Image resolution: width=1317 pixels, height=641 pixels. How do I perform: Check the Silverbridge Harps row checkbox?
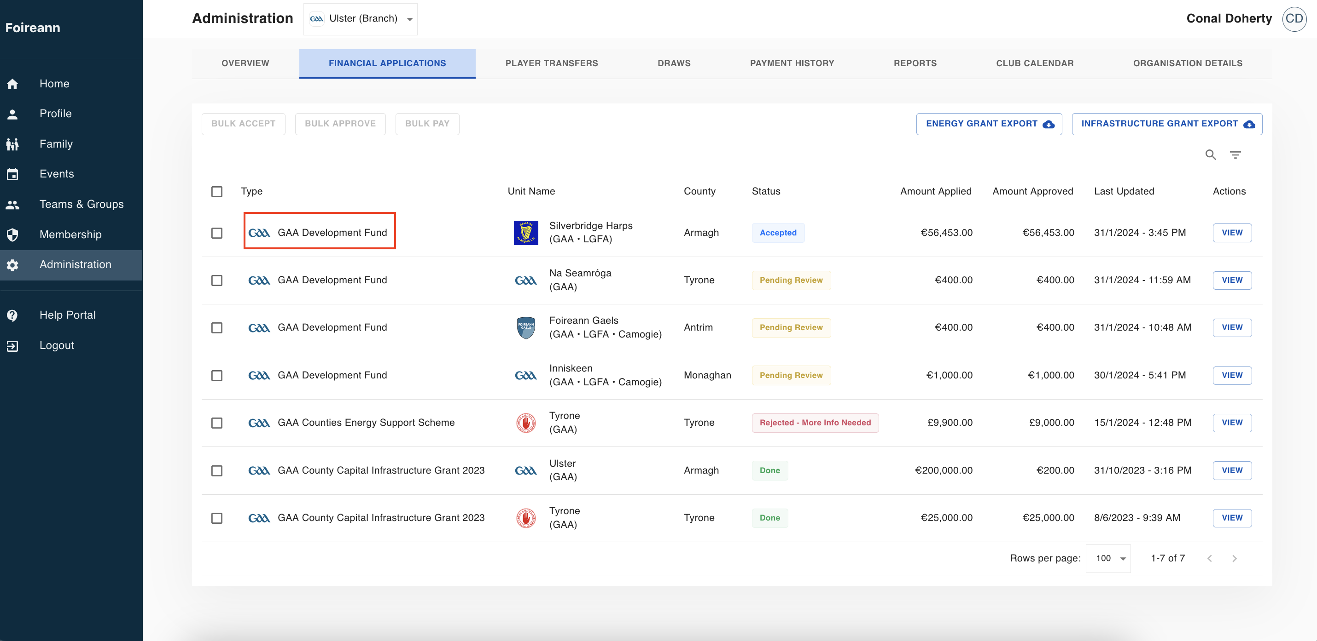pos(217,233)
